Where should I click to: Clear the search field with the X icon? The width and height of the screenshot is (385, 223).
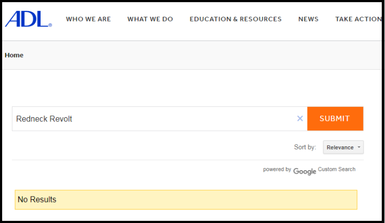300,119
